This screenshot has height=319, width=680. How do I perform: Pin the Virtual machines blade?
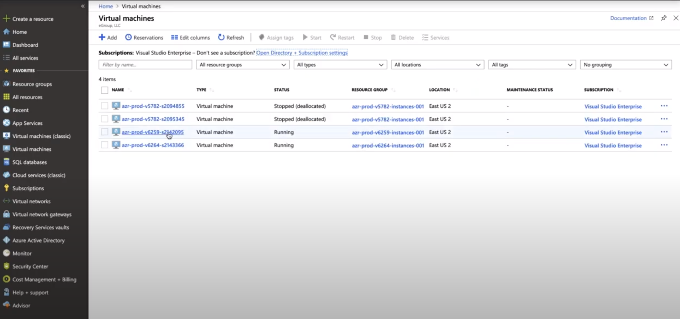pos(664,18)
